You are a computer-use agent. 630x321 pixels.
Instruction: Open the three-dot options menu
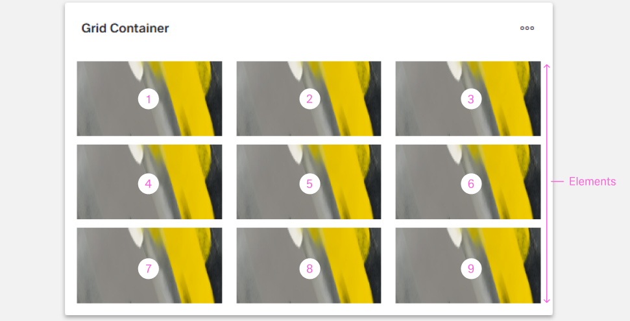point(527,28)
